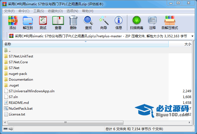Click the horizontal scrollbar right arrow
Viewport: 197px width, 134px height.
[190, 122]
